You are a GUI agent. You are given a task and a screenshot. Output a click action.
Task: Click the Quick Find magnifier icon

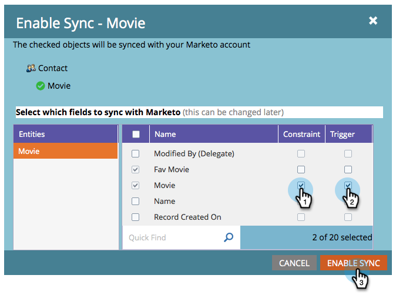[229, 237]
